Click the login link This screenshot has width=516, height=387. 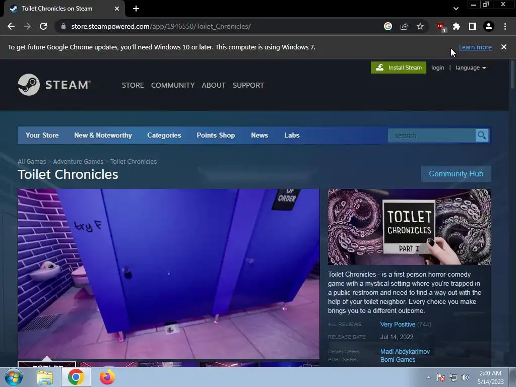[x=437, y=68]
